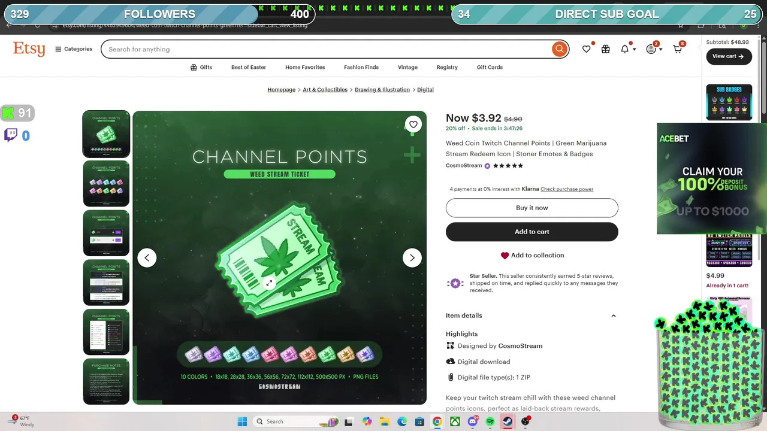Screen dimensions: 767x431
Task: Click Homepage breadcrumb link
Action: click(x=282, y=90)
